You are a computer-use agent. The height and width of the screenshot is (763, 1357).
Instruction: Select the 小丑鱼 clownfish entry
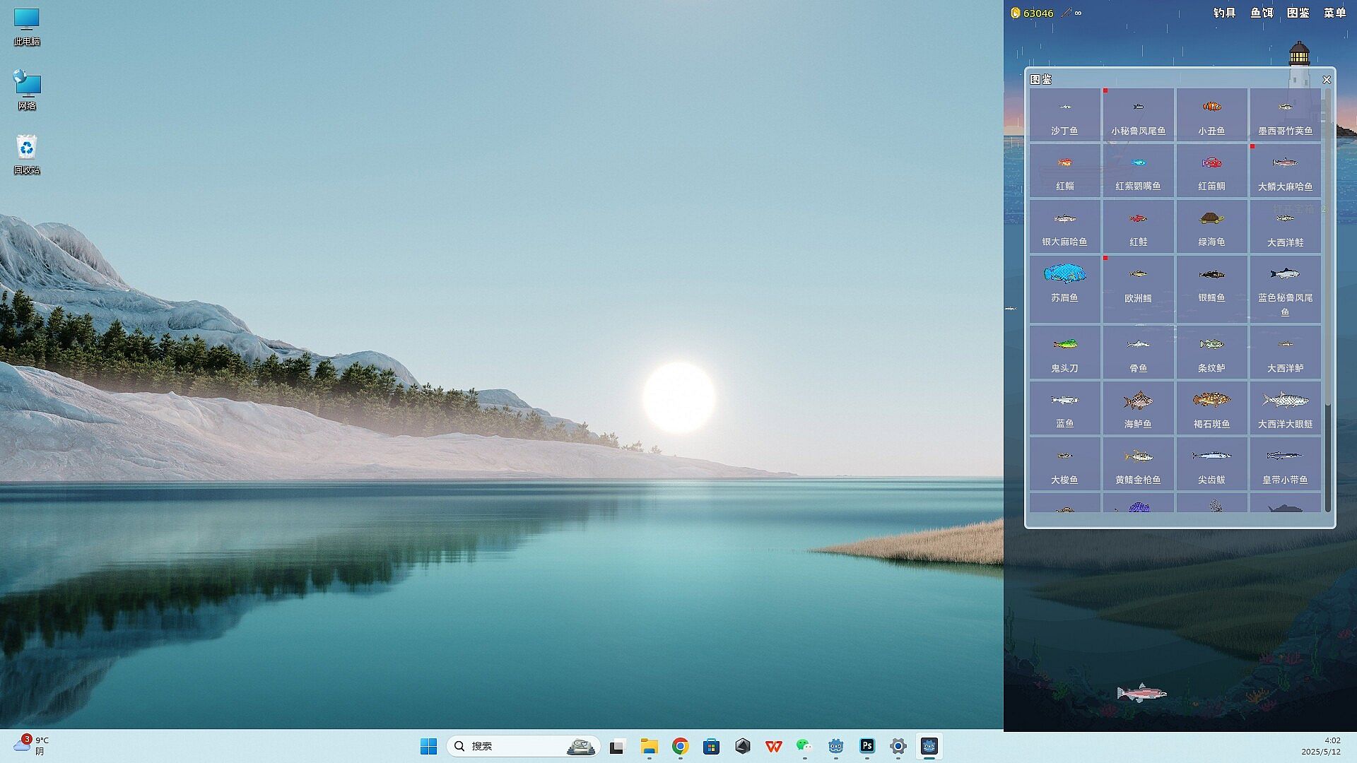click(x=1211, y=115)
